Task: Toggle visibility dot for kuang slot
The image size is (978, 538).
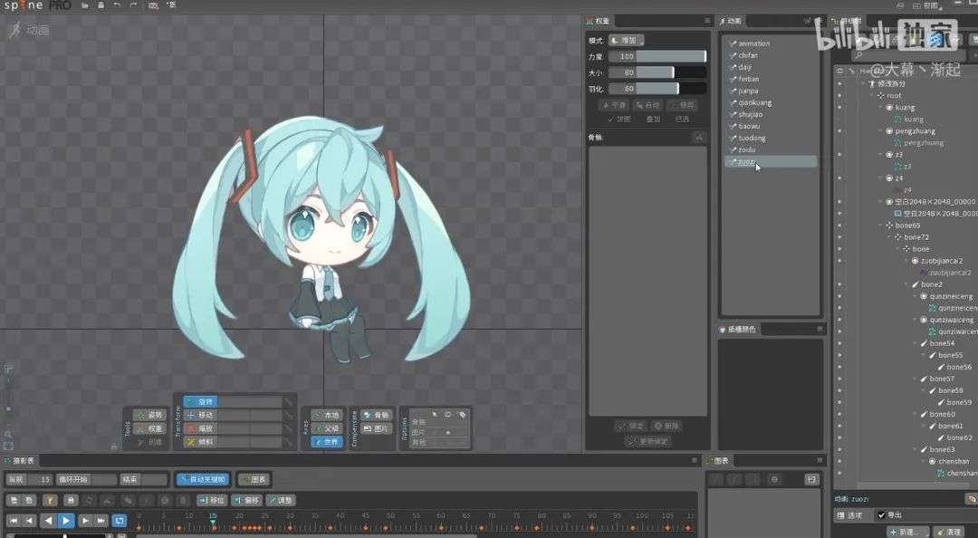Action: pyautogui.click(x=839, y=108)
